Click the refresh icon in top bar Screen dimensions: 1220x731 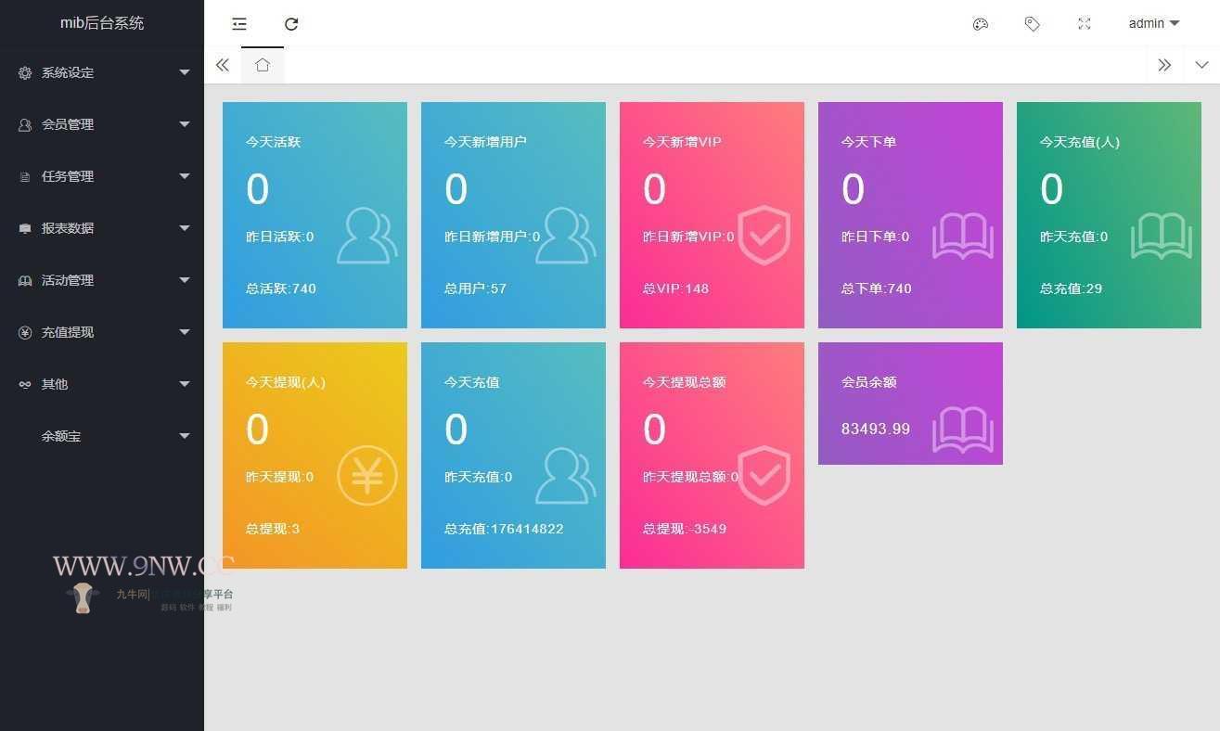click(x=291, y=24)
